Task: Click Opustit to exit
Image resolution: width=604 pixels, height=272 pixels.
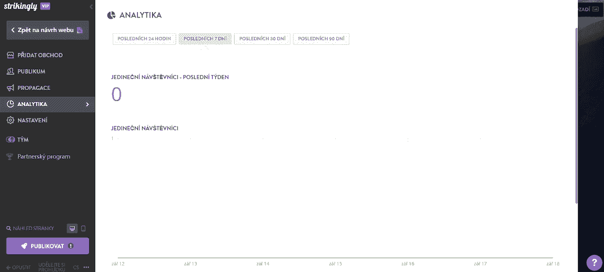Action: pos(19,267)
